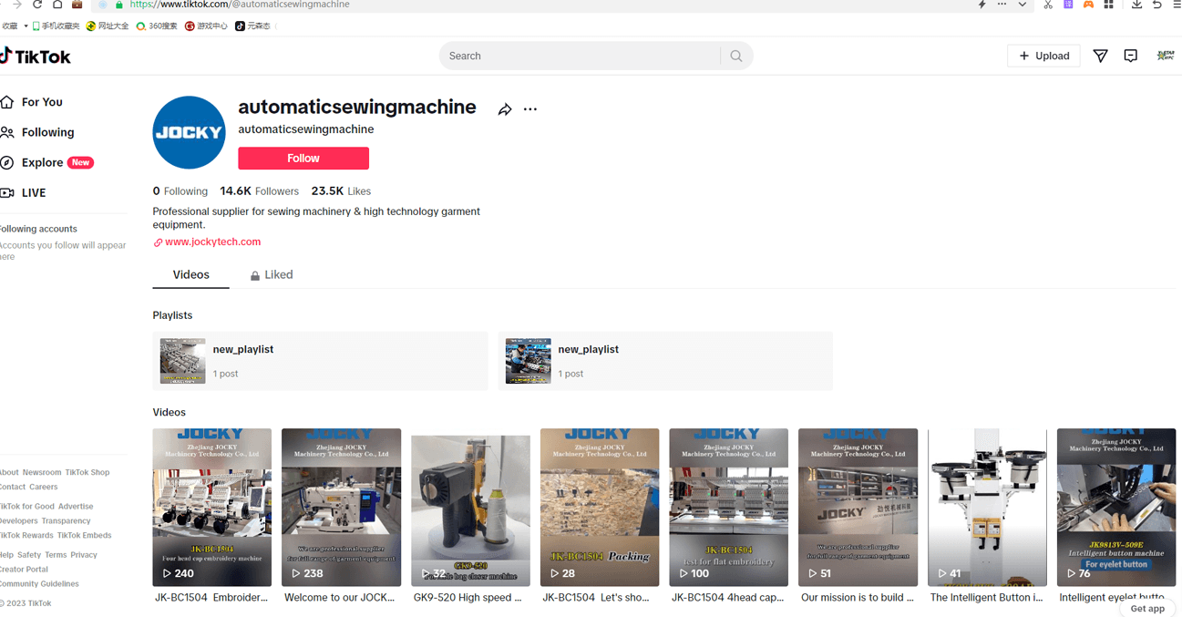This screenshot has width=1182, height=617.
Task: Open the 手机收藏夹 bookmark
Action: click(57, 26)
